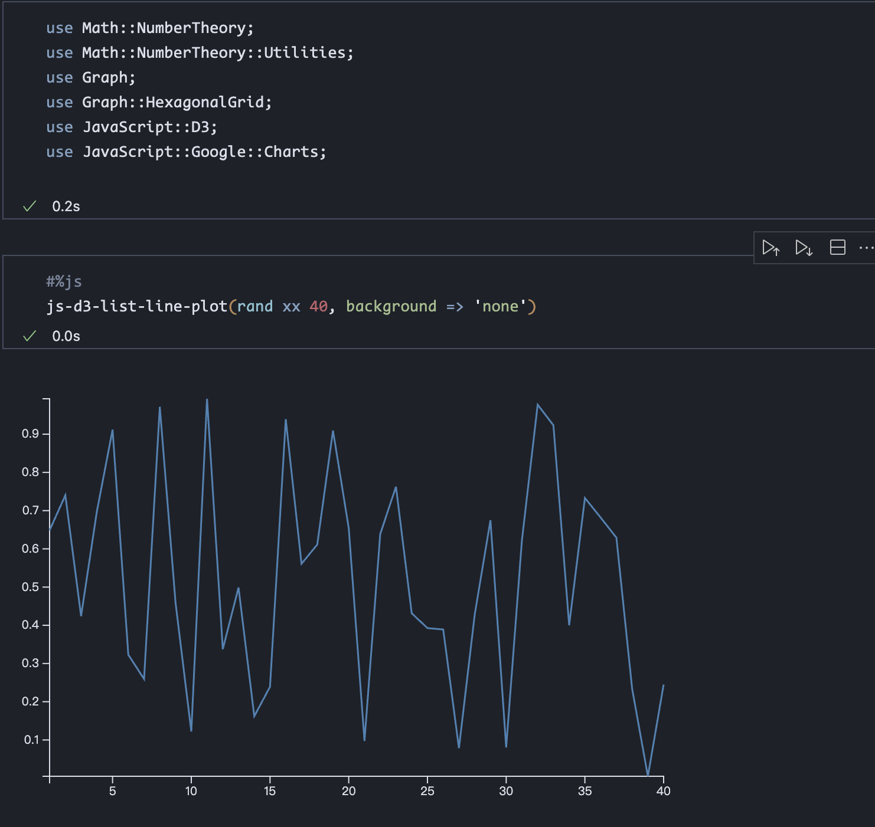Viewport: 875px width, 827px height.
Task: Click the '#%js' magic comment
Action: pos(64,282)
